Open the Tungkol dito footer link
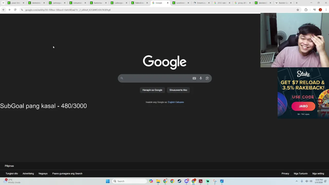329x185 pixels. tap(12, 173)
